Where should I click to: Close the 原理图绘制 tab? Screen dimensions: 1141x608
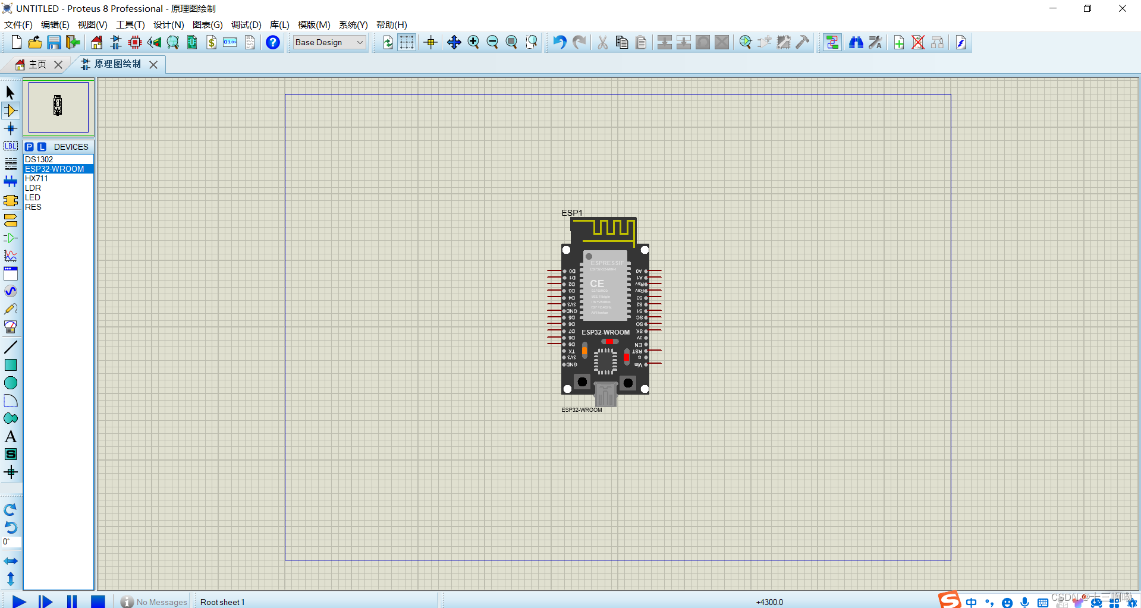pyautogui.click(x=153, y=65)
